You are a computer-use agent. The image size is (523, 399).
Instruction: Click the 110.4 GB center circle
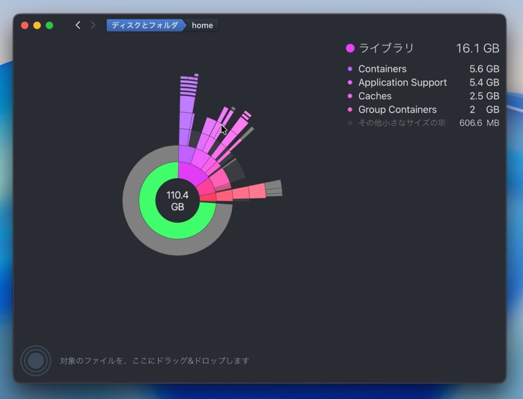[x=177, y=201]
